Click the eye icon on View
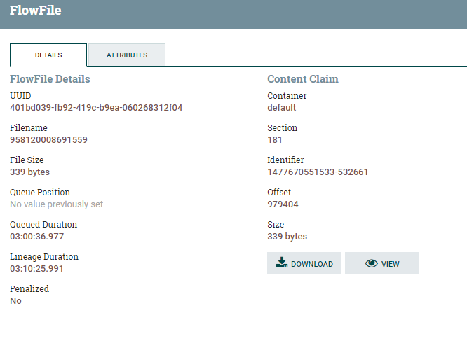The width and height of the screenshot is (467, 348). (x=372, y=263)
